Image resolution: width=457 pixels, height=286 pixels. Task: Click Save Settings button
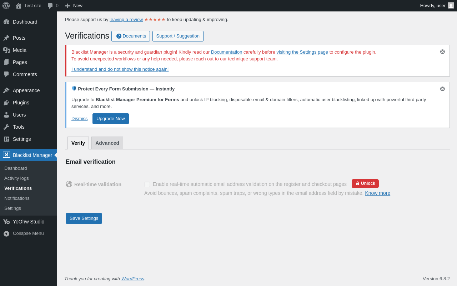click(84, 218)
